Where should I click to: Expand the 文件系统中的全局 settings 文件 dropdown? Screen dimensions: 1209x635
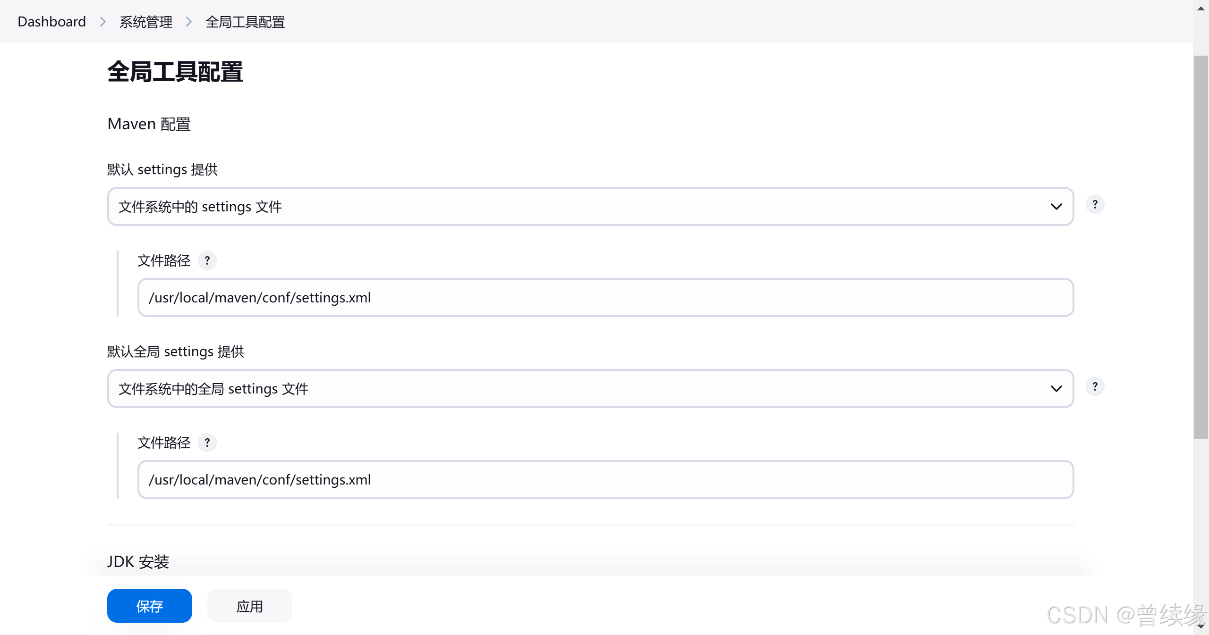(590, 389)
